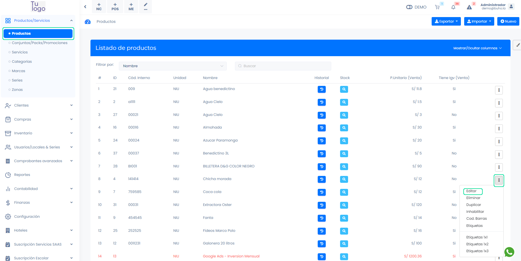Open the Marcas page
The image size is (521, 261).
coord(18,71)
